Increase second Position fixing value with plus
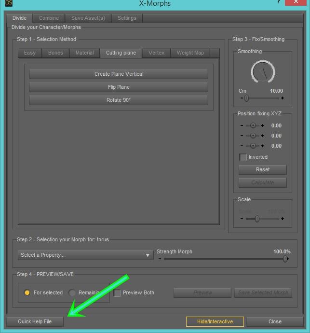This screenshot has width=310, height=333. pos(262,136)
